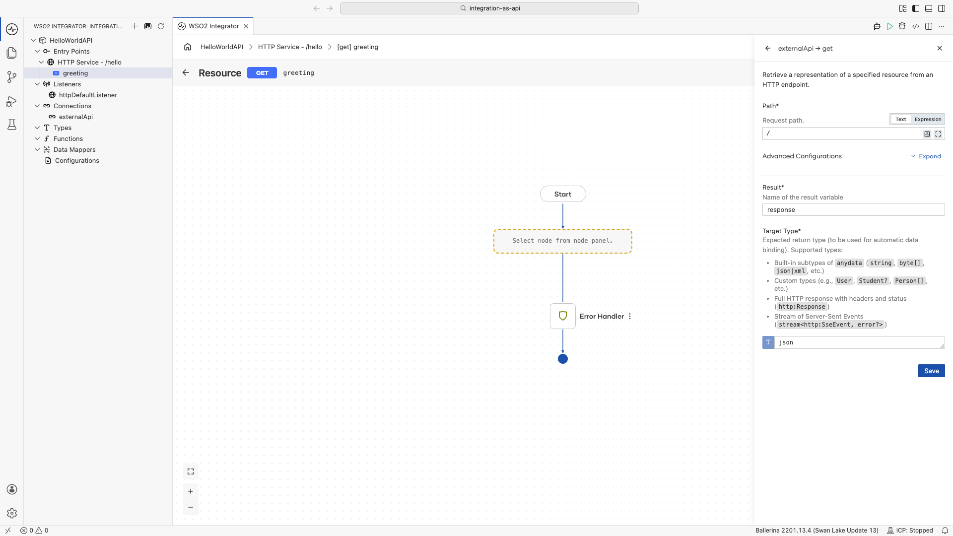
Task: Close the WSO2 Integrator tab
Action: tap(246, 26)
